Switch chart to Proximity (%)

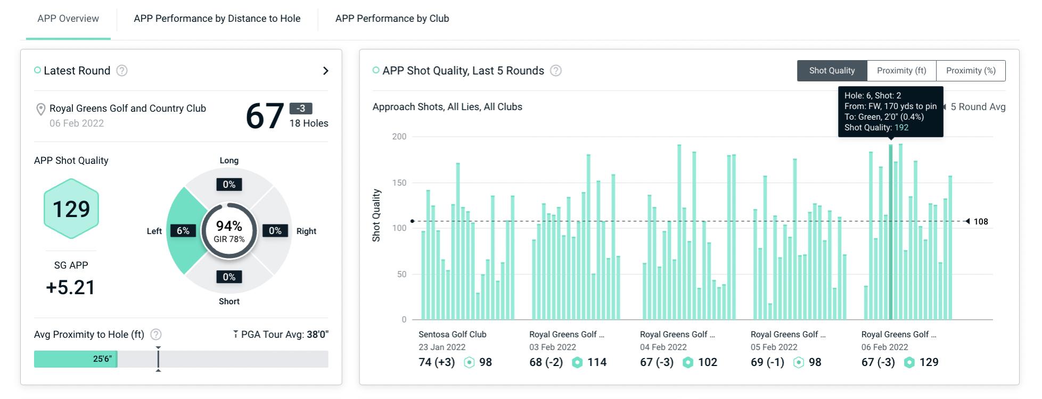971,71
